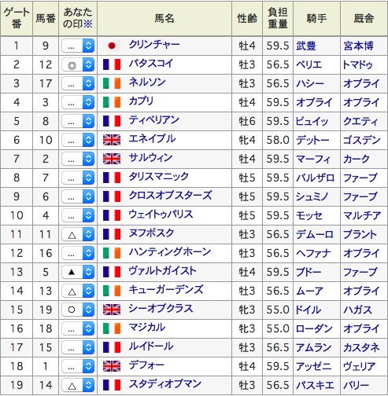Open horse page for パタスコイ
This screenshot has height=396, width=388.
click(151, 64)
